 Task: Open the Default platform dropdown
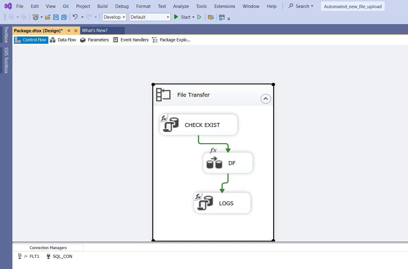click(x=150, y=17)
